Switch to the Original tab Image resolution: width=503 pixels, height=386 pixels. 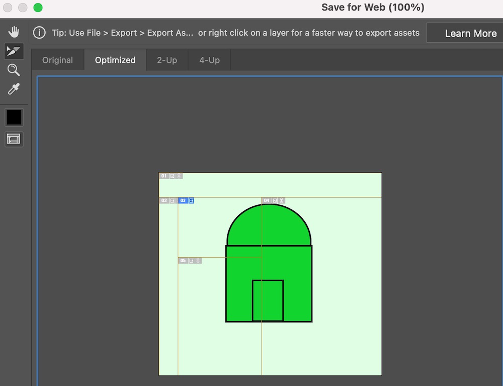(57, 60)
